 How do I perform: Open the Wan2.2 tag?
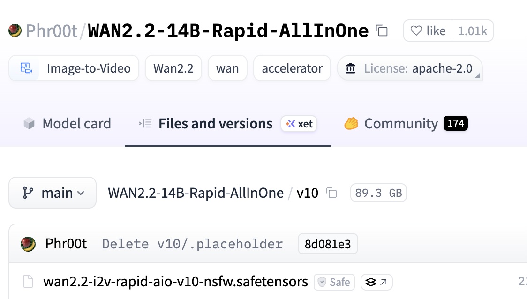pyautogui.click(x=173, y=68)
